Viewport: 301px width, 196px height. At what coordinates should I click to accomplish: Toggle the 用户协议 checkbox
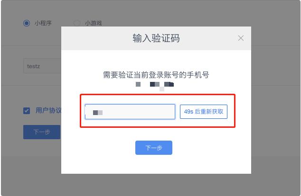(27, 111)
